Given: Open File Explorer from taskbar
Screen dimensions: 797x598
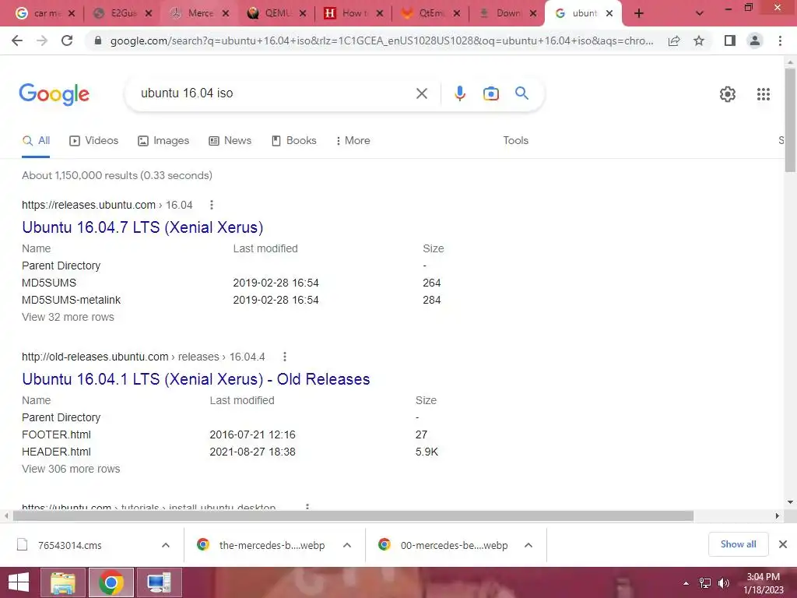Looking at the screenshot, I should (63, 582).
